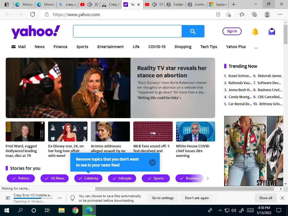Viewport: 288px width, 216px height.
Task: Click Show all downloads button
Action: [265, 198]
